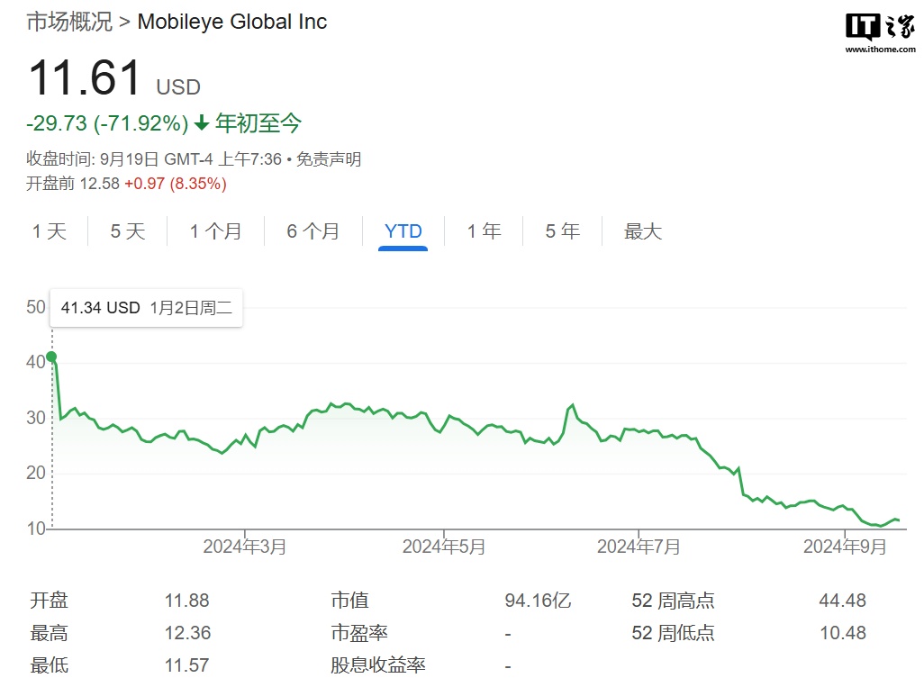Click the Mobileye Global Inc title

232,22
